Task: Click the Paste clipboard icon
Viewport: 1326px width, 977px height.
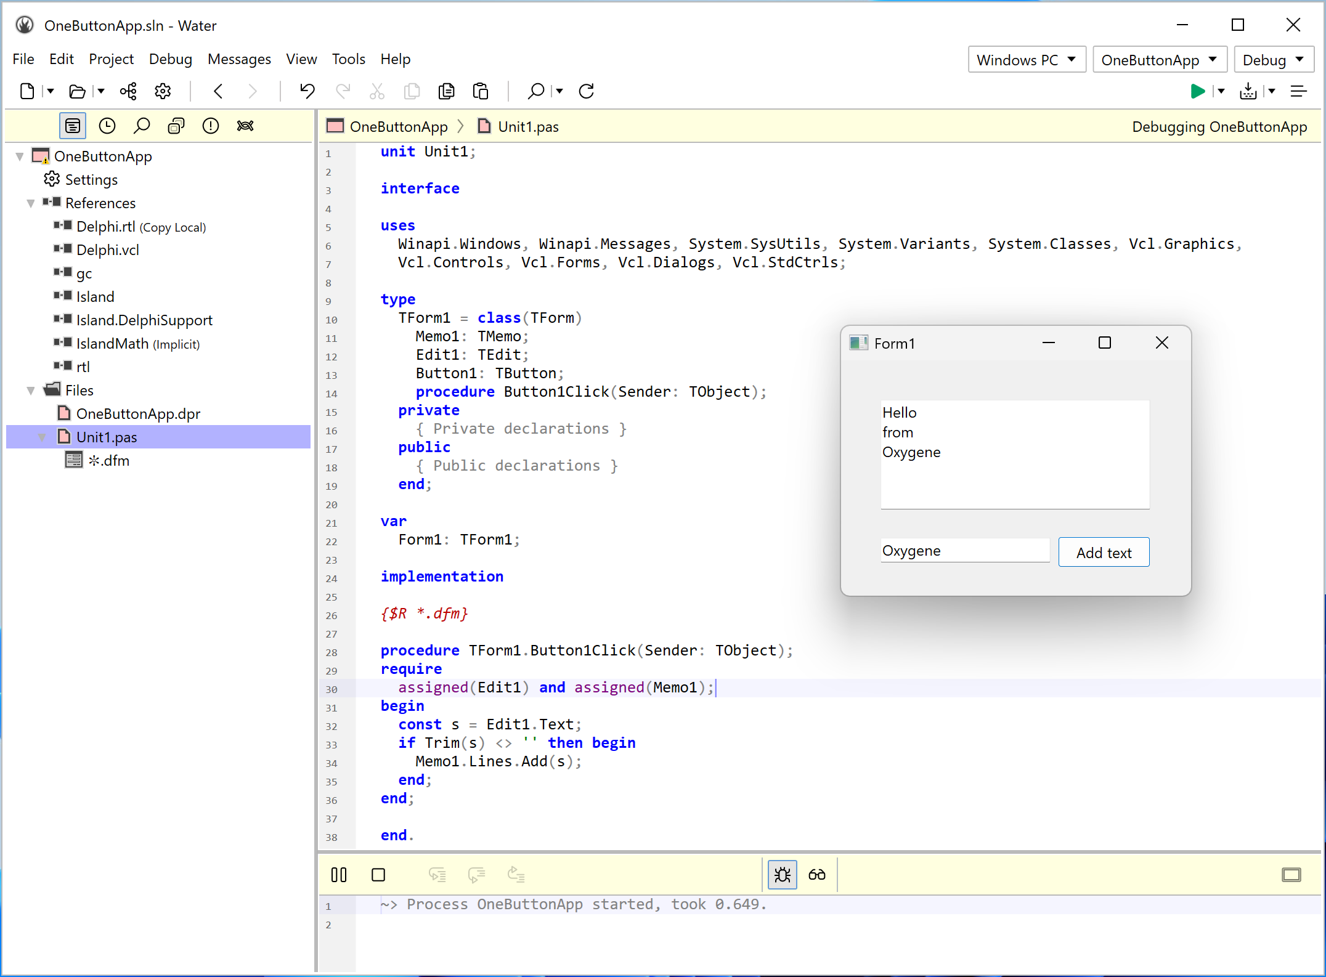Action: pos(481,91)
